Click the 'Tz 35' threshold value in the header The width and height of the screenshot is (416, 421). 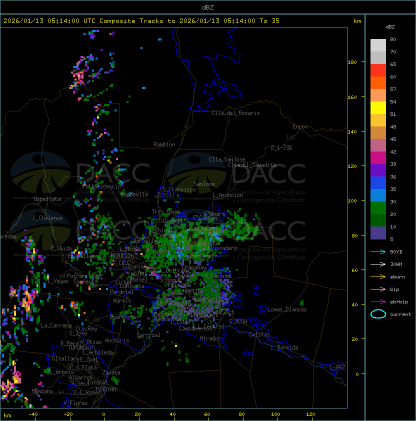click(269, 21)
